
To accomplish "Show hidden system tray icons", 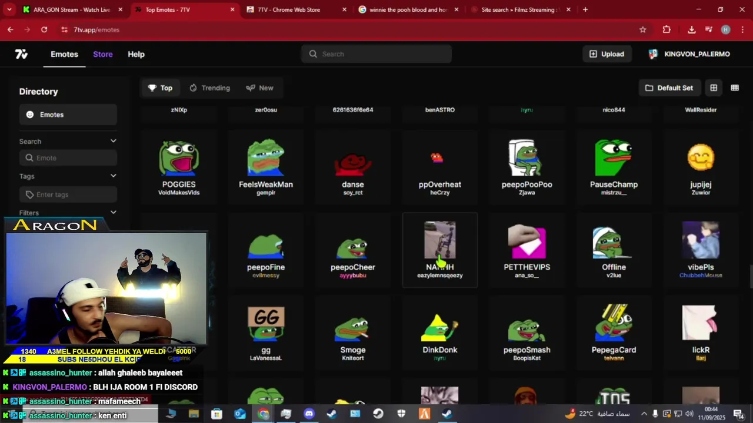I will point(644,414).
